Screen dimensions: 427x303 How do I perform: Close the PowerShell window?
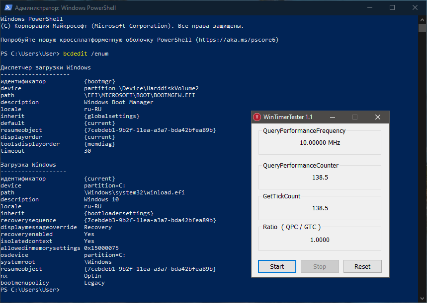[415, 7]
